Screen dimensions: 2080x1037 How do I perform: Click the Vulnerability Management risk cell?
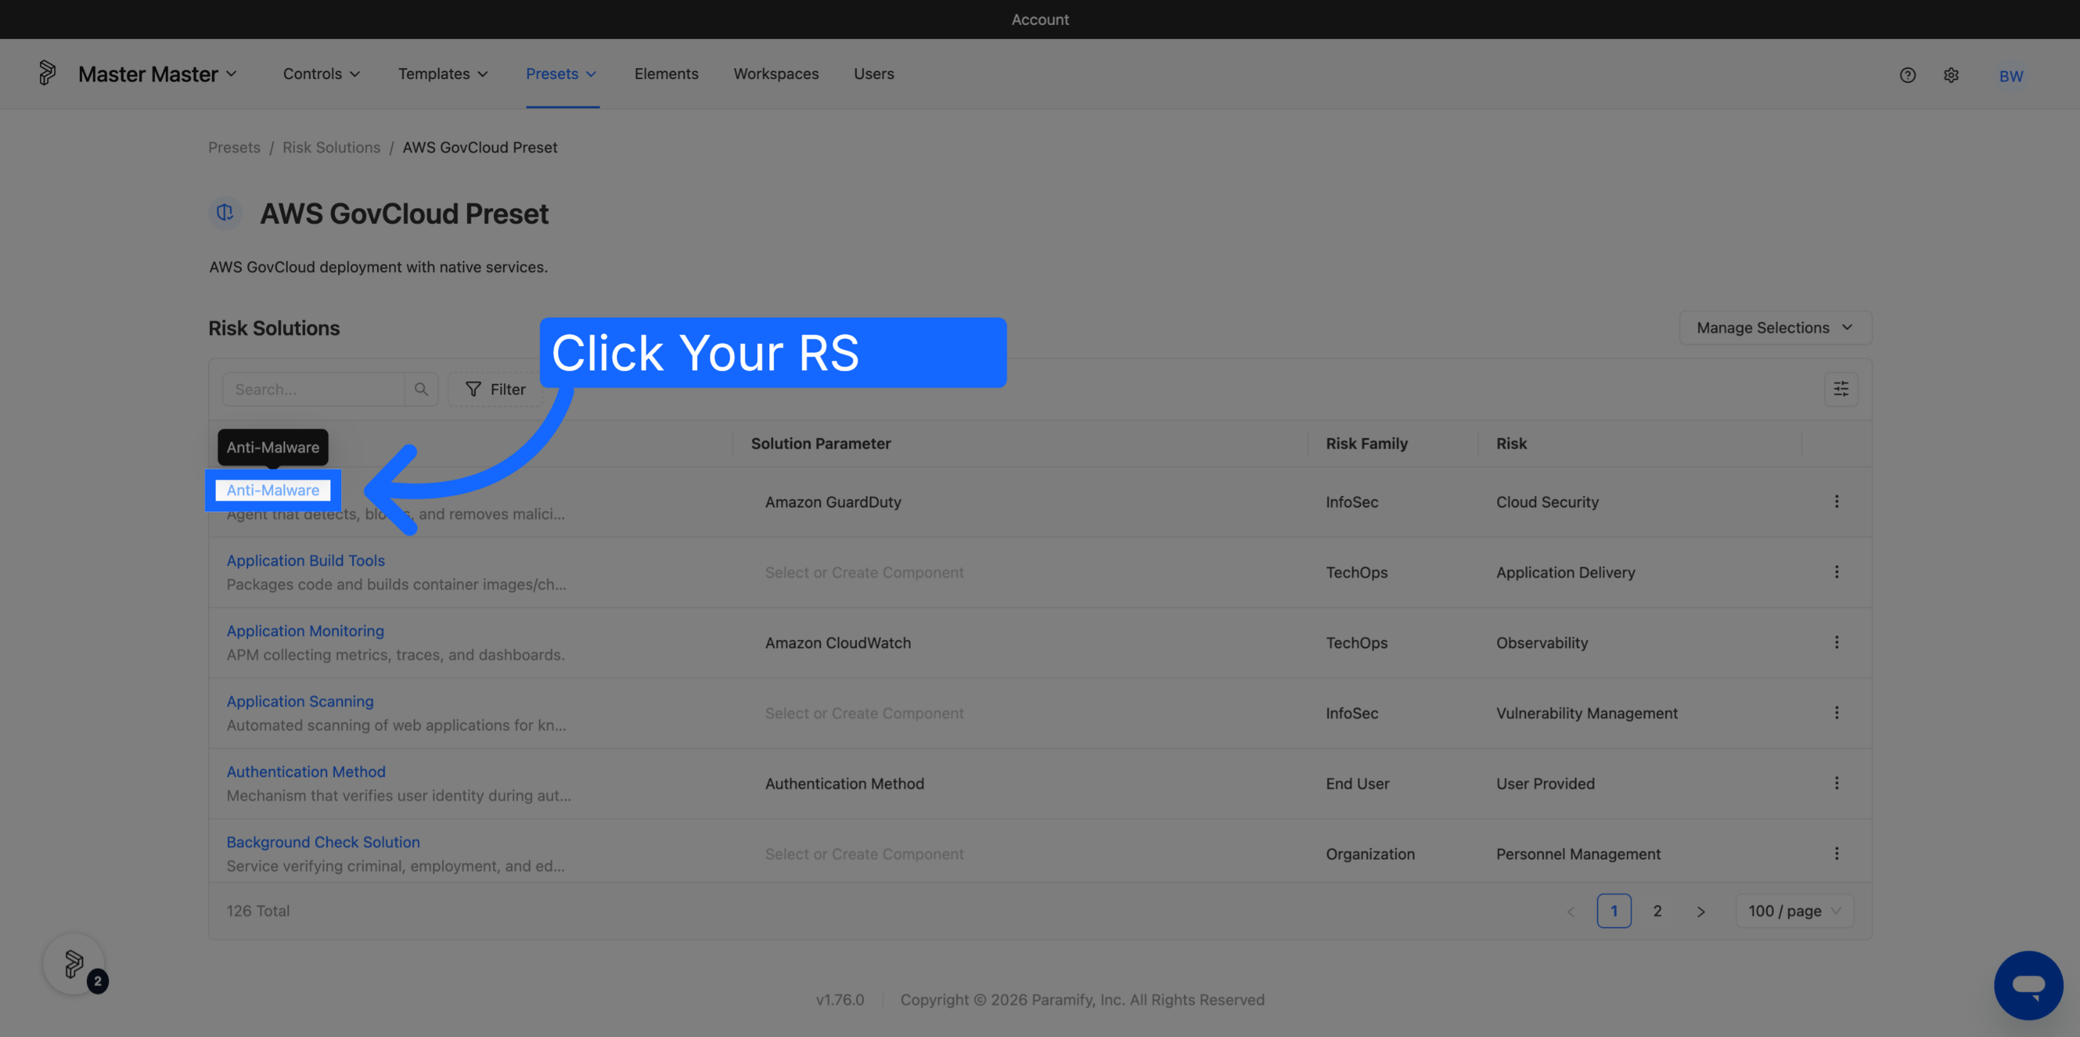tap(1587, 713)
